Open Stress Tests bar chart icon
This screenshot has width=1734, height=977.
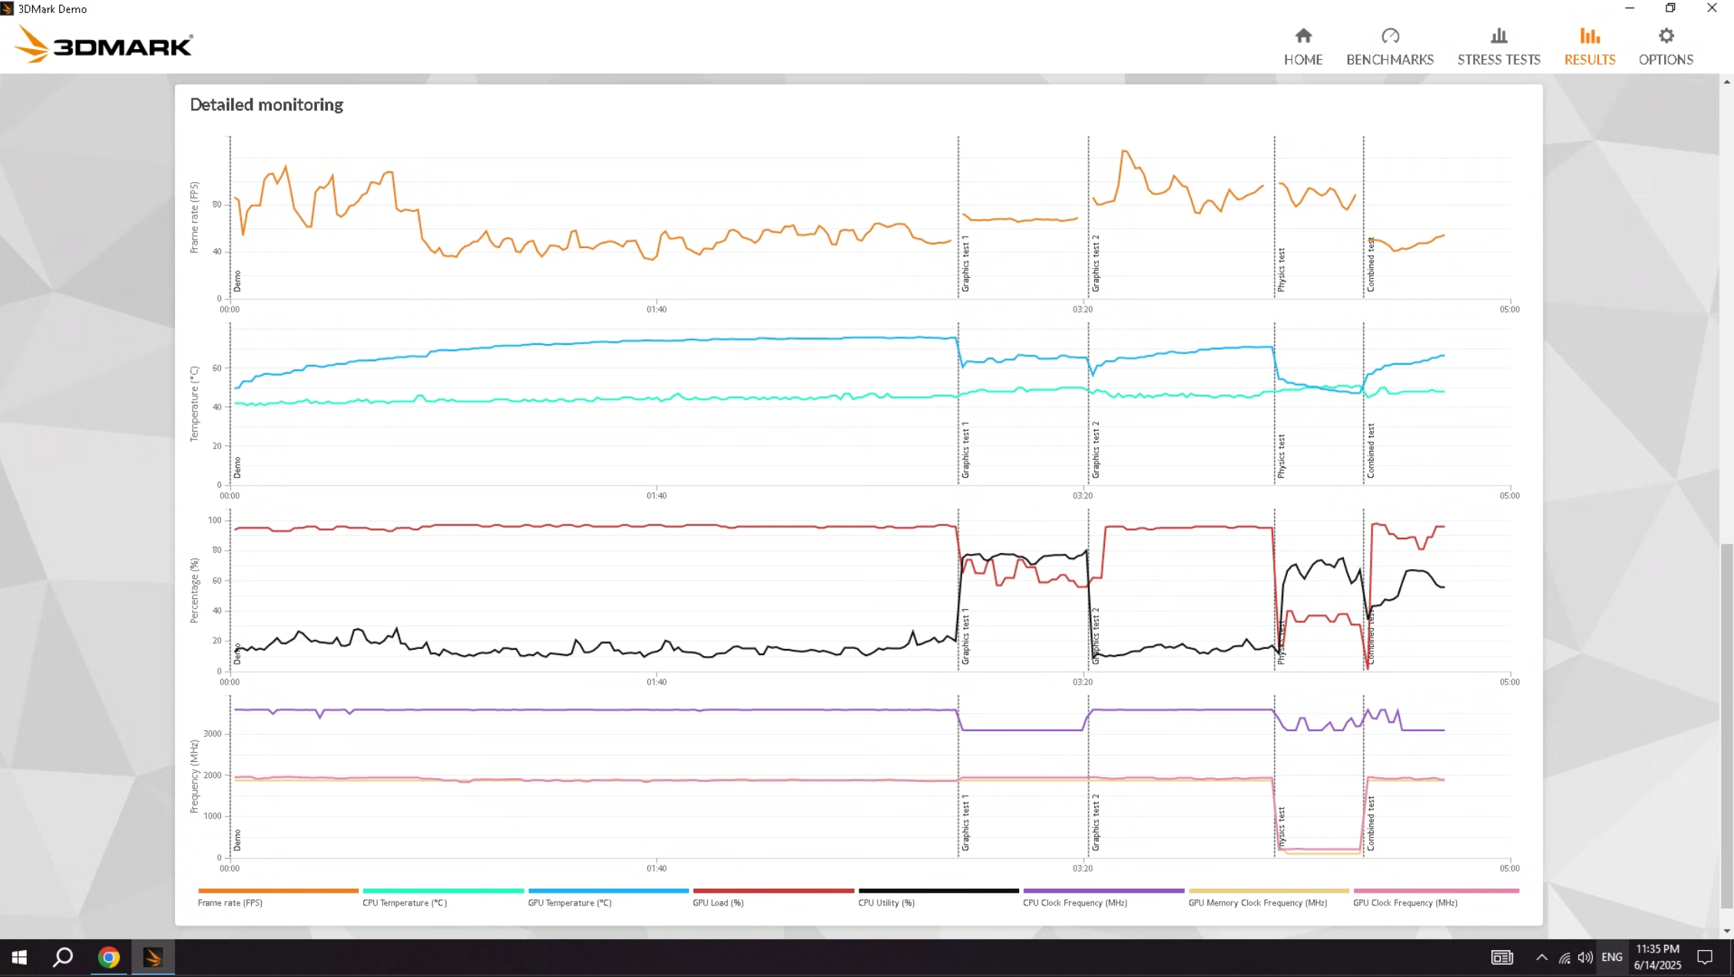[1498, 36]
